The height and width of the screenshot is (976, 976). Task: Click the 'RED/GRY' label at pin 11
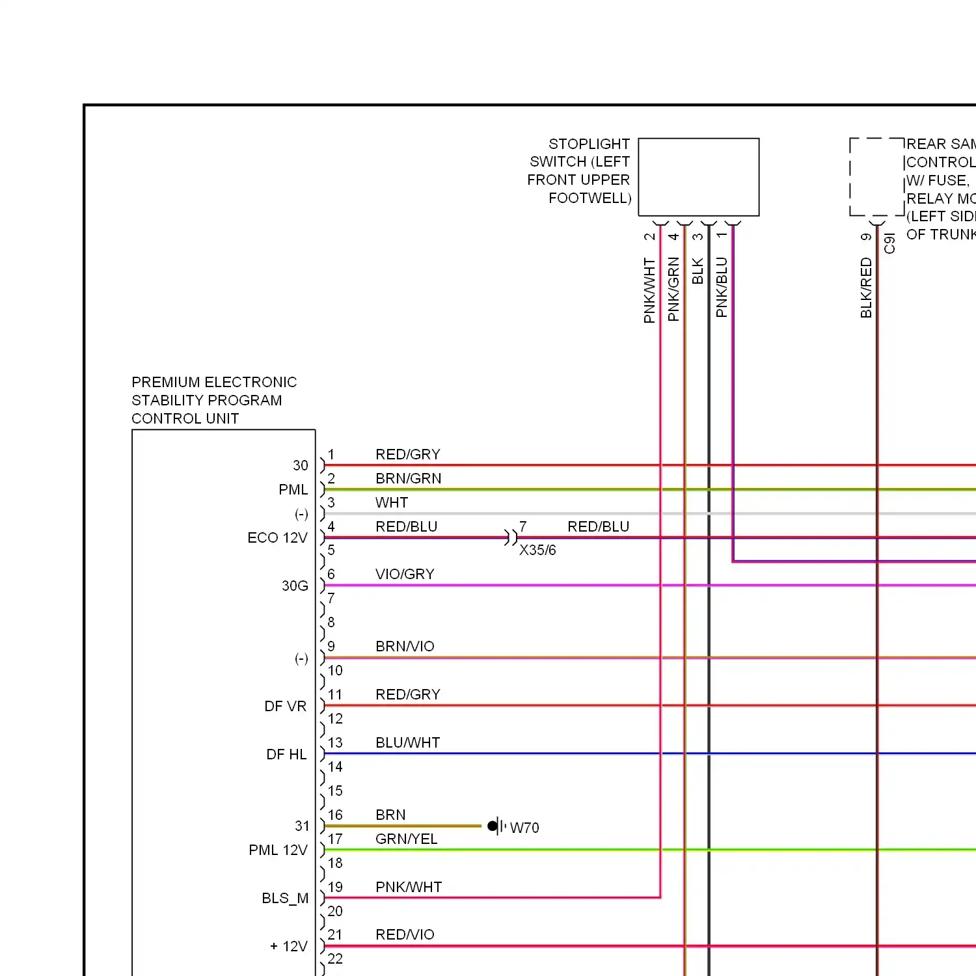[x=408, y=694]
